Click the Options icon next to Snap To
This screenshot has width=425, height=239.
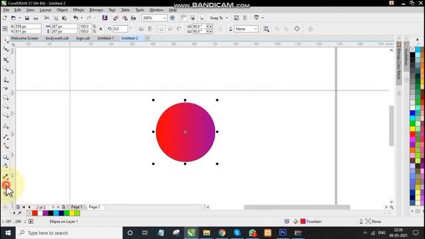(x=236, y=18)
